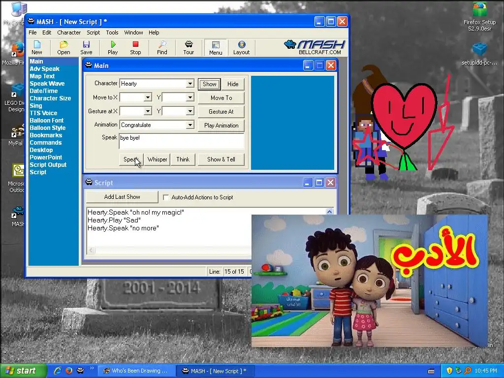Open the Windows Start menu
This screenshot has height=378, width=504.
(x=23, y=371)
